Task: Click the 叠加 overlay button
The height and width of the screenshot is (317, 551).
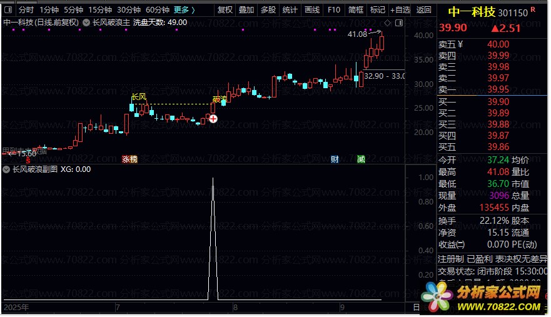Action: tap(246, 10)
